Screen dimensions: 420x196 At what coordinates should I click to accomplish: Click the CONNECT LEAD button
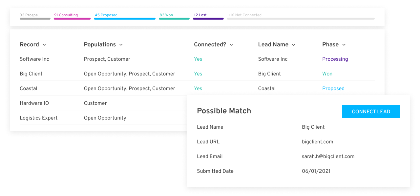(x=371, y=111)
